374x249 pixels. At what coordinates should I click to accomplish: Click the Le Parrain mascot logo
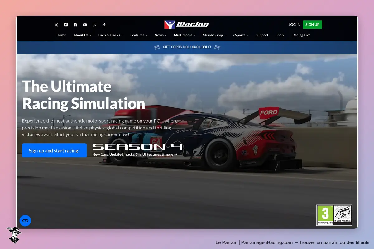pyautogui.click(x=14, y=235)
